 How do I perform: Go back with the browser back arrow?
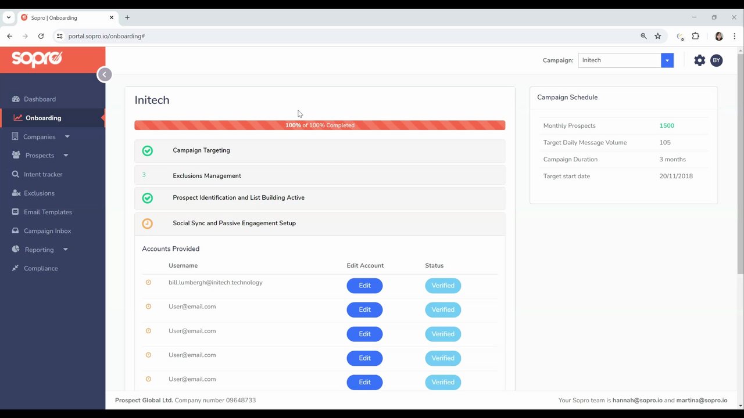[10, 36]
